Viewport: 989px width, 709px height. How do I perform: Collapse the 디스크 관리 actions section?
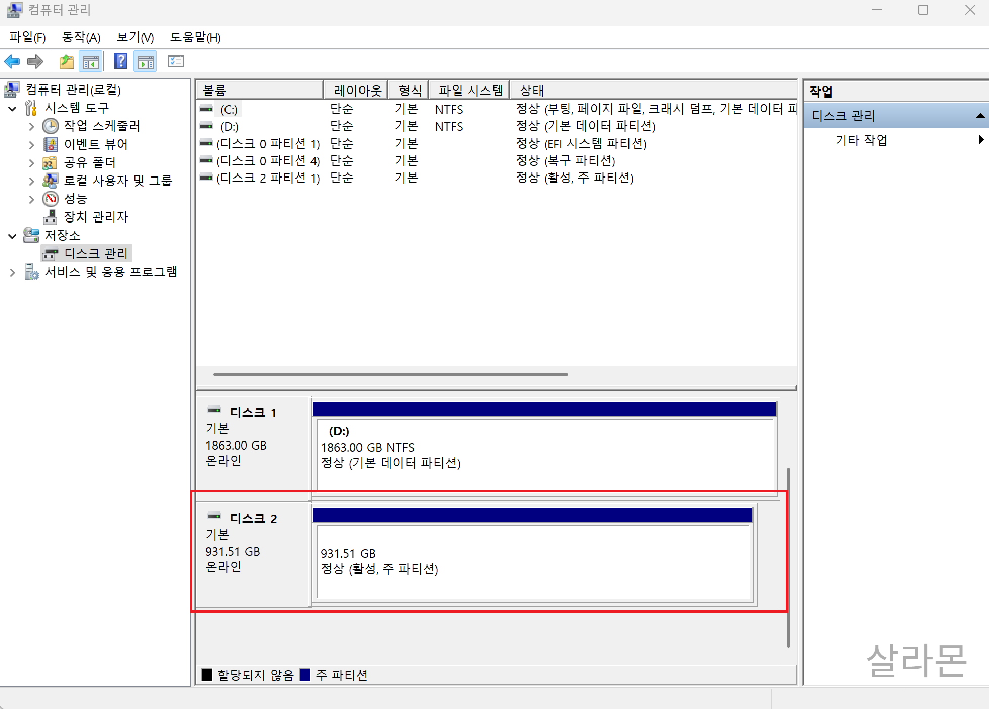[979, 116]
